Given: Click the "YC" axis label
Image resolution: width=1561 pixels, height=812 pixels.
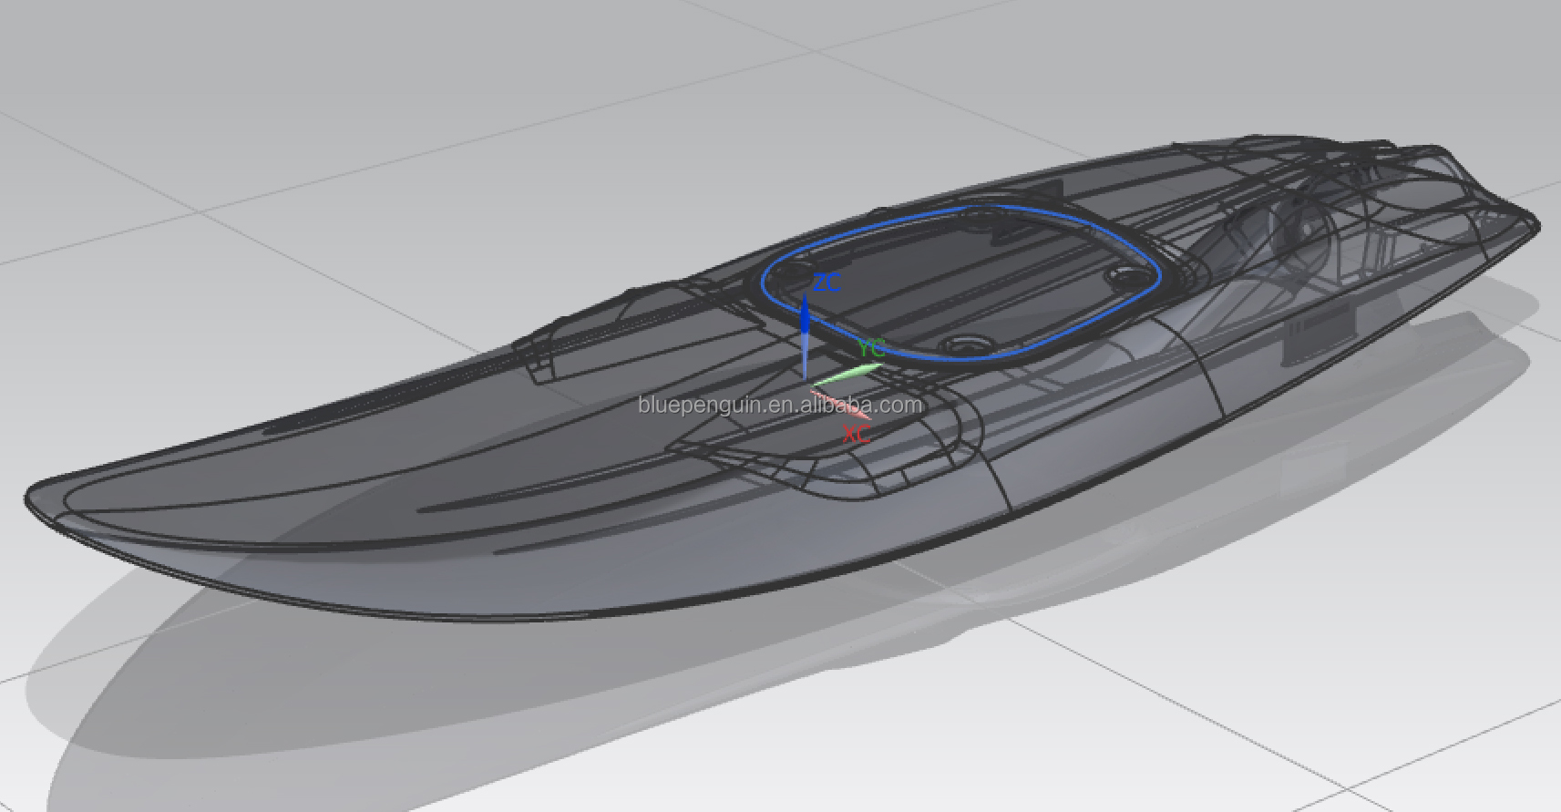Looking at the screenshot, I should coord(871,349).
